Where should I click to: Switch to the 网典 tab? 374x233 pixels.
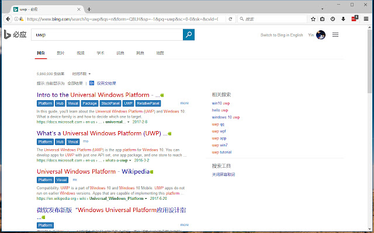[x=140, y=53]
